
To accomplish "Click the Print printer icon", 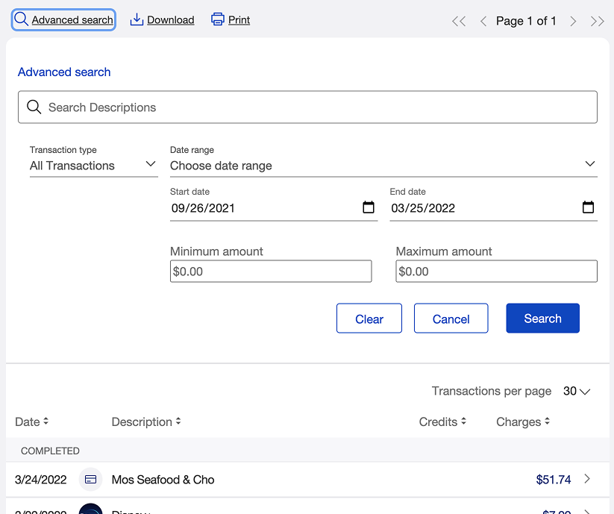I will 218,19.
